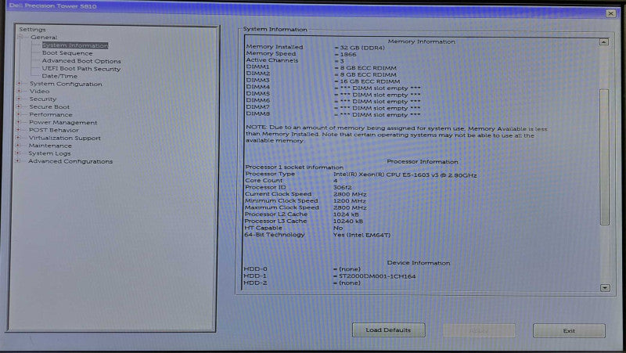Open UEFI Boot Path Security
The height and width of the screenshot is (353, 626).
pos(81,69)
